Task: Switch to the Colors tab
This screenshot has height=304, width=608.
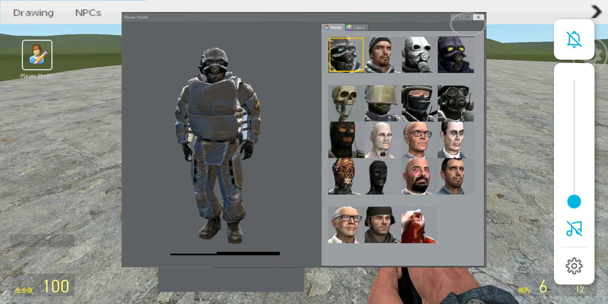Action: [x=356, y=27]
